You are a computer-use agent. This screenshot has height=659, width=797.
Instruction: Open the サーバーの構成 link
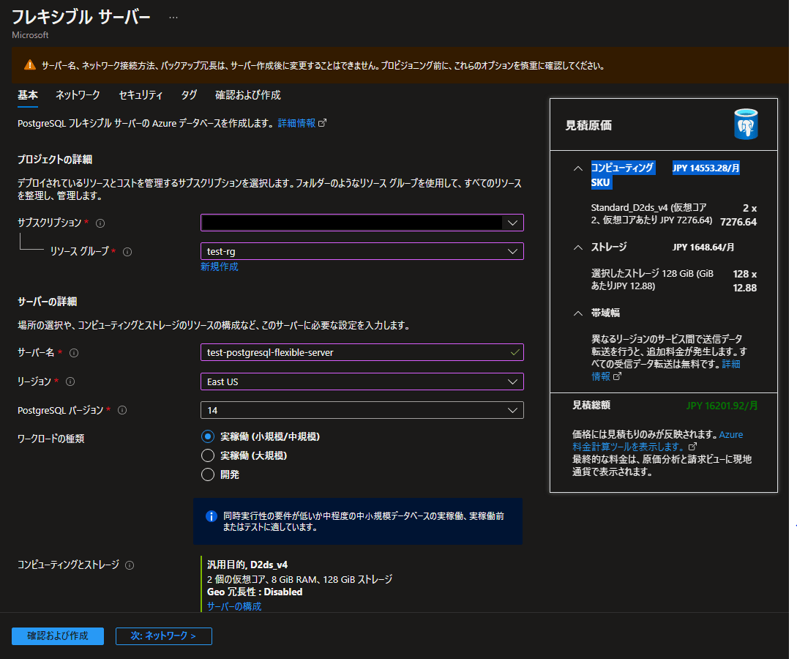point(234,606)
